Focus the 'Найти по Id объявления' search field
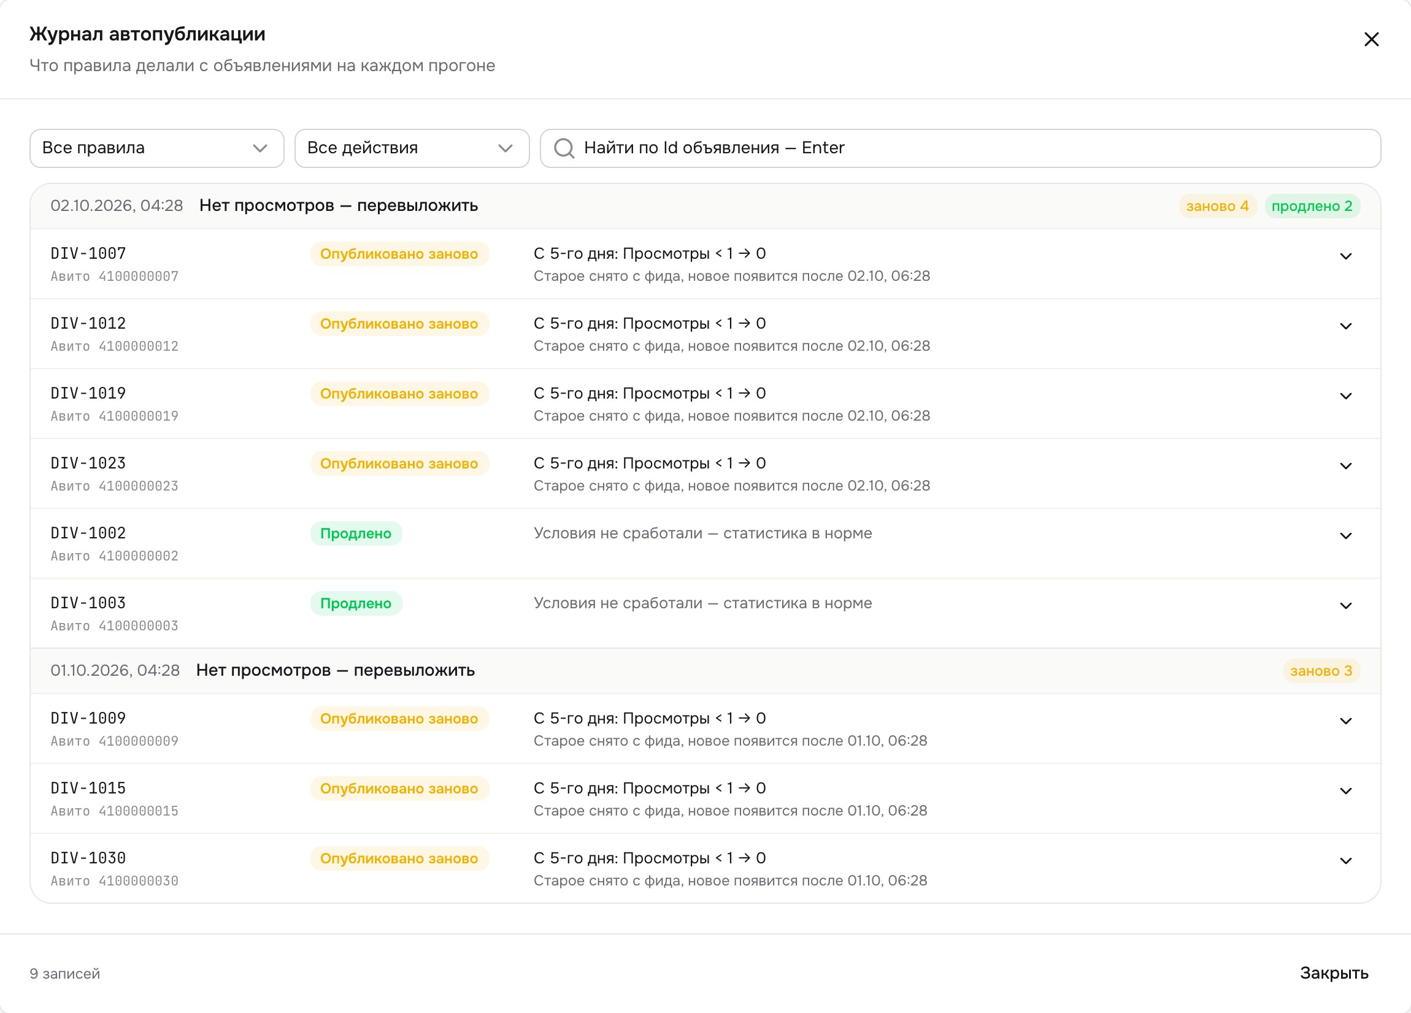The width and height of the screenshot is (1411, 1013). 960,148
